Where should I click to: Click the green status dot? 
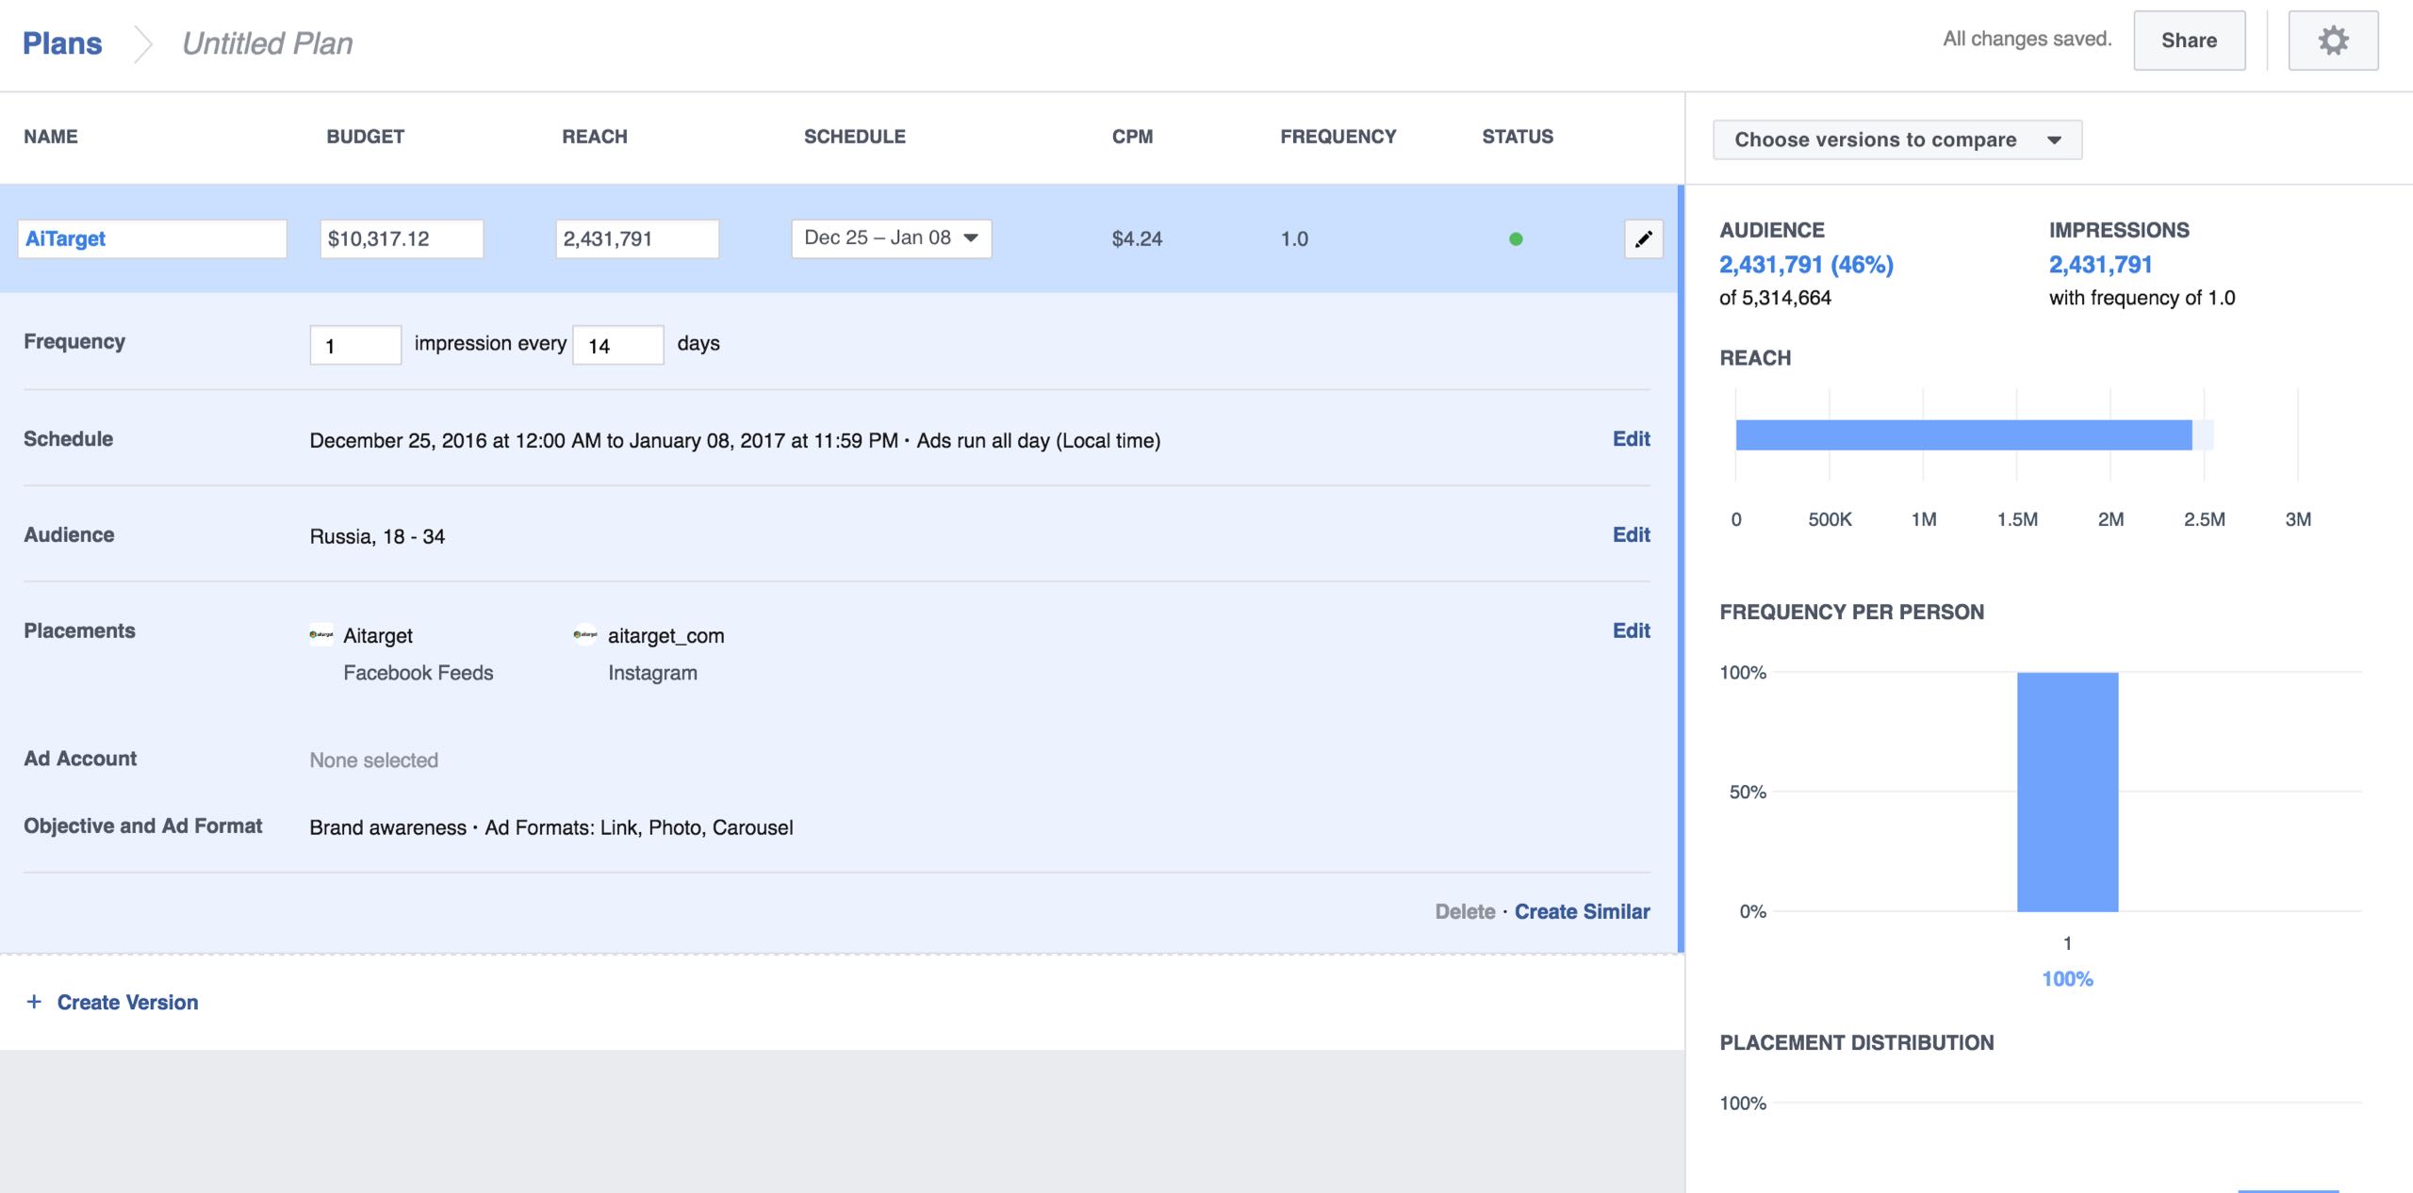[1516, 239]
